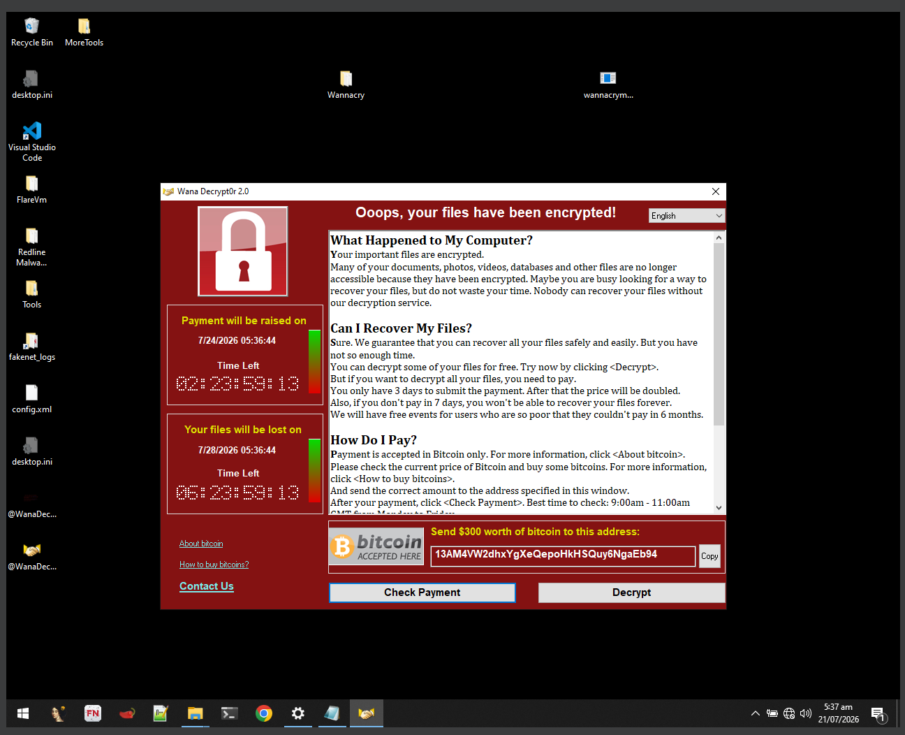Click the About bitcoin link

coord(201,544)
